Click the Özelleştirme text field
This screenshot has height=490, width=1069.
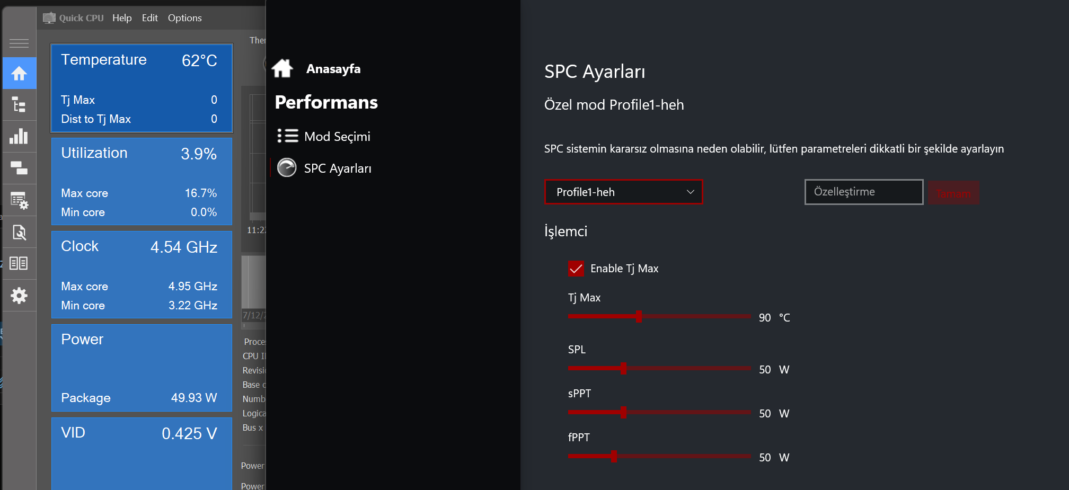[x=864, y=192]
